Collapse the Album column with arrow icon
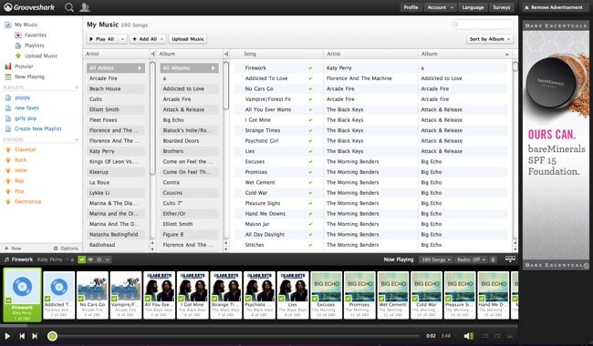This screenshot has width=593, height=346. tap(226, 54)
